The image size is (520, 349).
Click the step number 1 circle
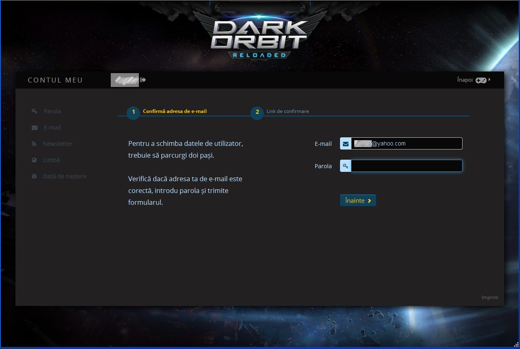[133, 112]
